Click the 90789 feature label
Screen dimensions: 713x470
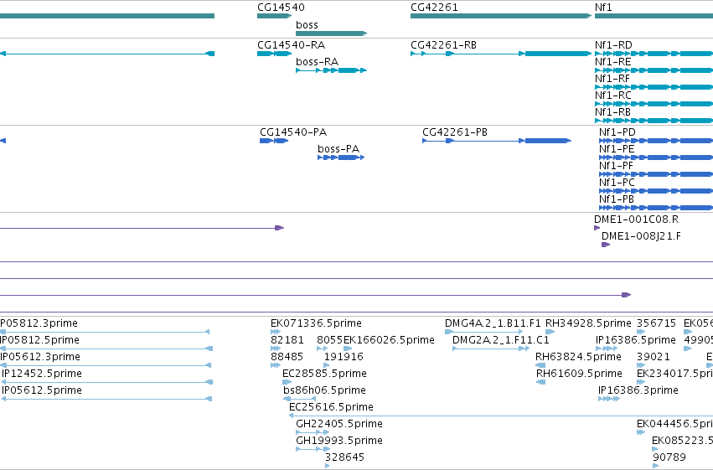click(669, 457)
